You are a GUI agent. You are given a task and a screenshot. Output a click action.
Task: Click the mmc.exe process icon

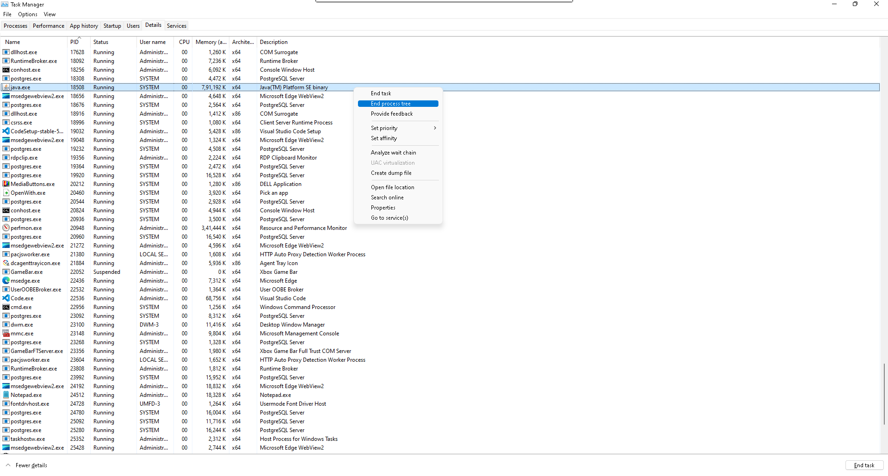pyautogui.click(x=6, y=334)
